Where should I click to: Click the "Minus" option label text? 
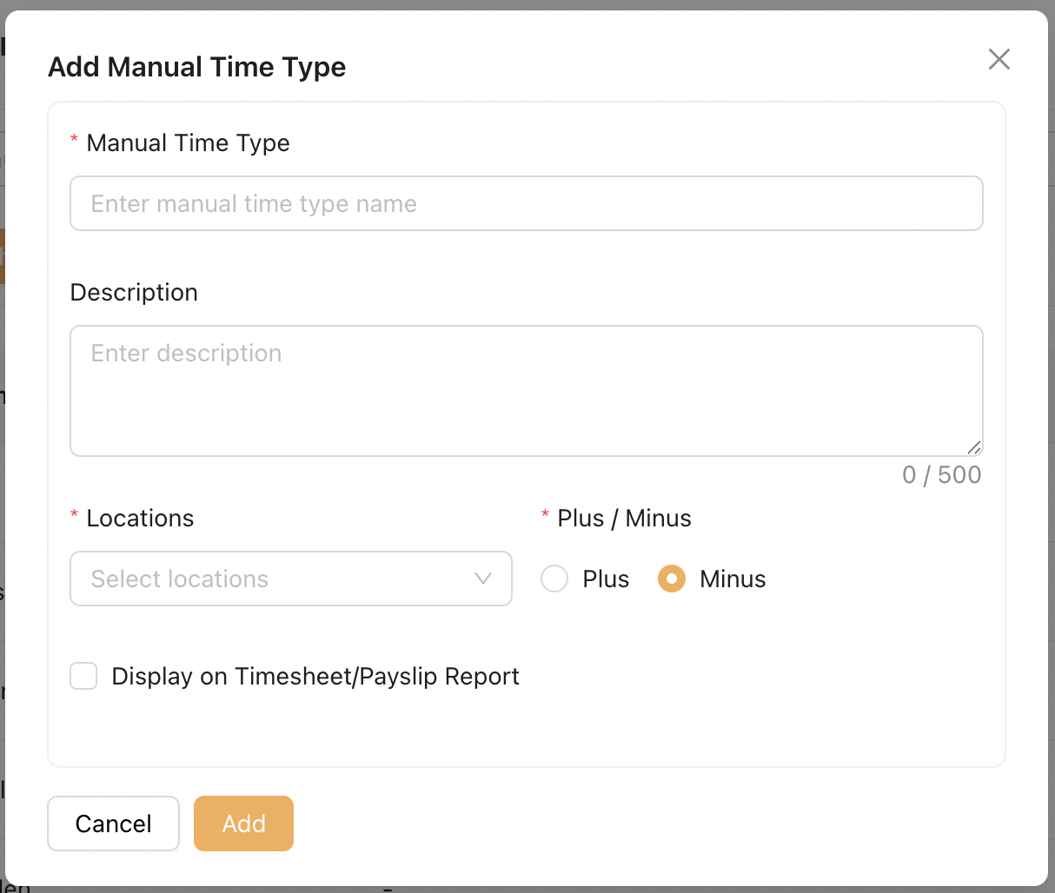[x=733, y=579]
